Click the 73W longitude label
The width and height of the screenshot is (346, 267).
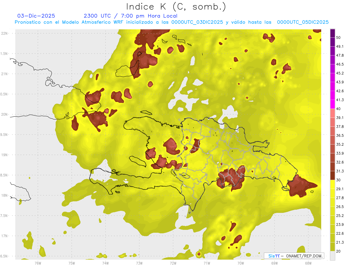pyautogui.click(x=139, y=263)
